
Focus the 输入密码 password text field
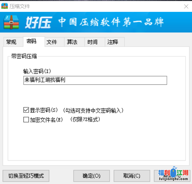point(95,80)
